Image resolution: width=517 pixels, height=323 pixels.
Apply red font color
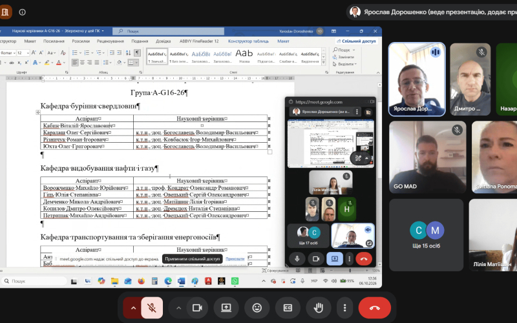tap(58, 62)
